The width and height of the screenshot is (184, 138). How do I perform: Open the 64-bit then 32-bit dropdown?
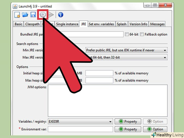126,58
